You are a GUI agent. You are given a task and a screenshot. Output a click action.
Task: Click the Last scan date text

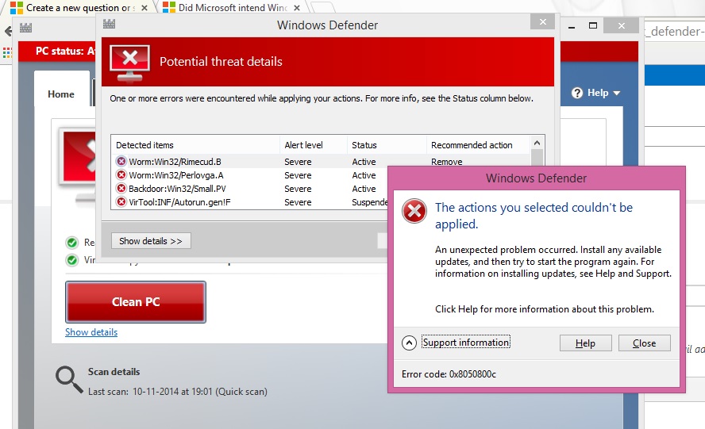pos(178,391)
